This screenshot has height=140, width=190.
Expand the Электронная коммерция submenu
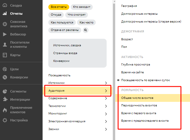coord(106,121)
